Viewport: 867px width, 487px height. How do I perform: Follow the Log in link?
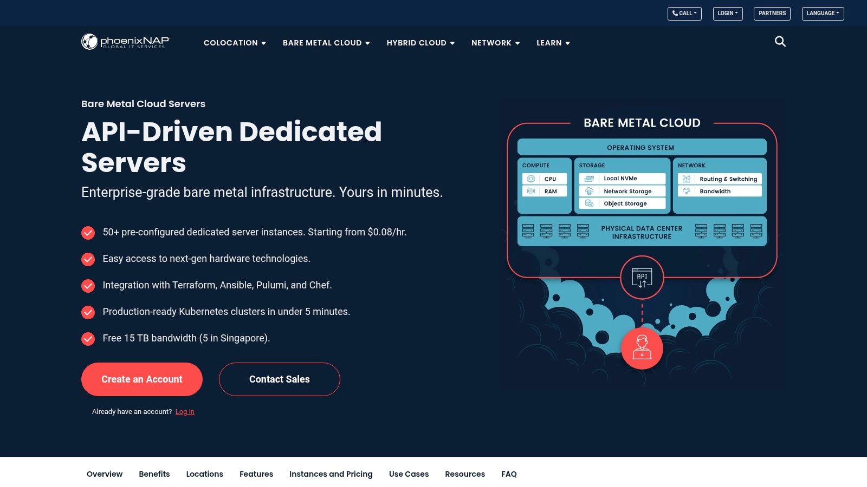pos(185,412)
